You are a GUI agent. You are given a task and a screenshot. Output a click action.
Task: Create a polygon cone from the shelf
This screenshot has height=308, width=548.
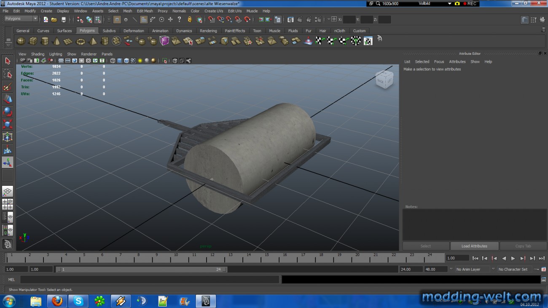point(56,41)
